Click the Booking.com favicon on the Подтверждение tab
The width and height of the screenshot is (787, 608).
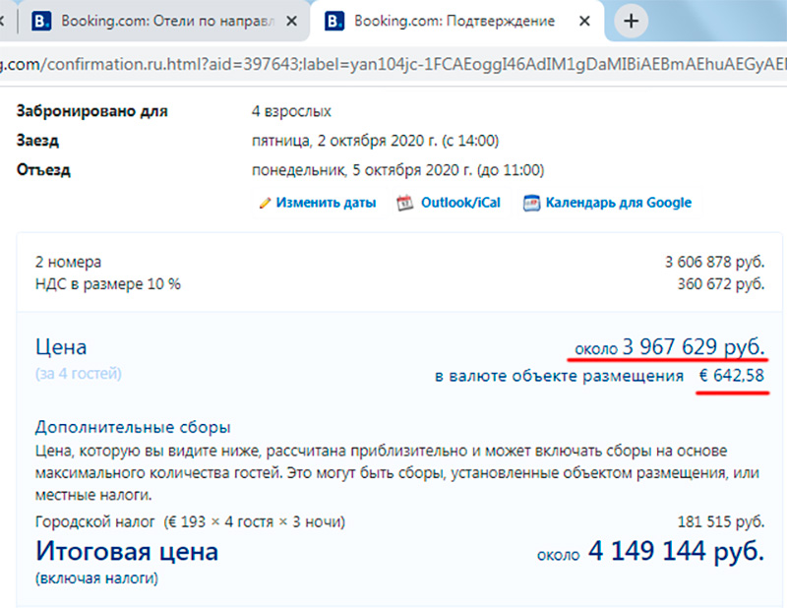[334, 21]
